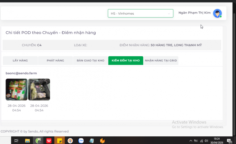The height and width of the screenshot is (144, 236).
Task: Open the second vegetable crate photo thumbnail
Action: 39,89
